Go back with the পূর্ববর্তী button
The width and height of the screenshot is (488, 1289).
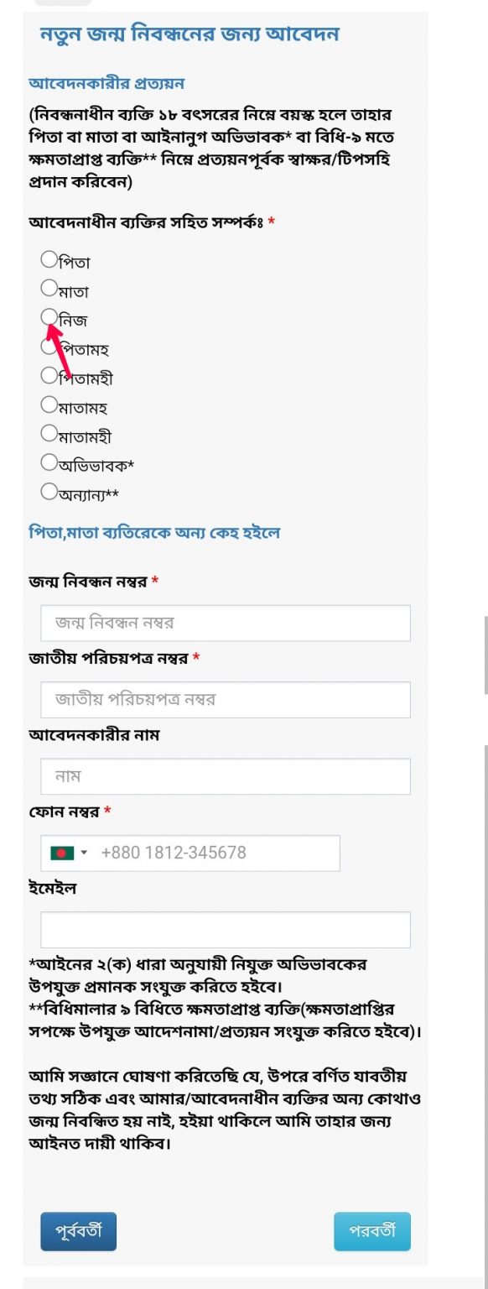(x=78, y=1232)
